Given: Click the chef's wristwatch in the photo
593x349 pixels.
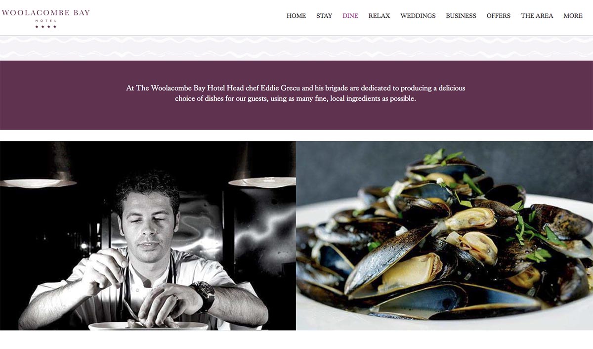Looking at the screenshot, I should pyautogui.click(x=205, y=295).
